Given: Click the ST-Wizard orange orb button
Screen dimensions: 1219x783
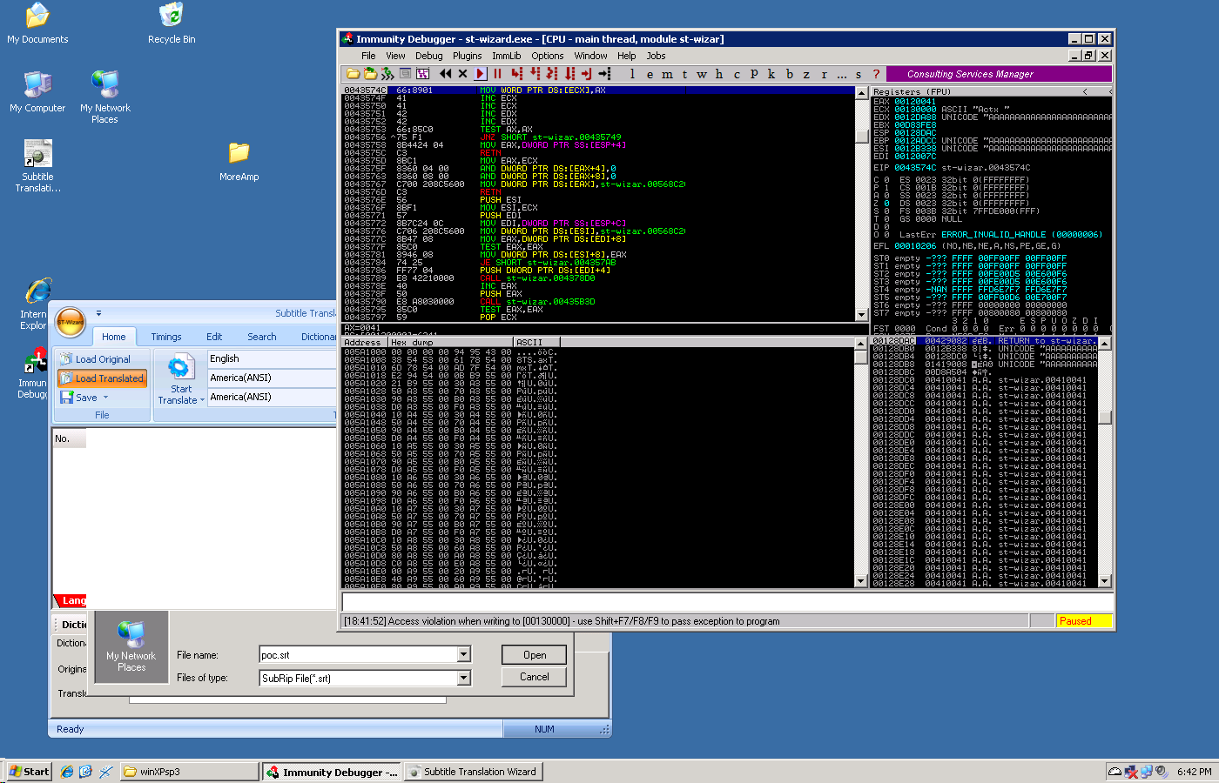Looking at the screenshot, I should coord(71,322).
